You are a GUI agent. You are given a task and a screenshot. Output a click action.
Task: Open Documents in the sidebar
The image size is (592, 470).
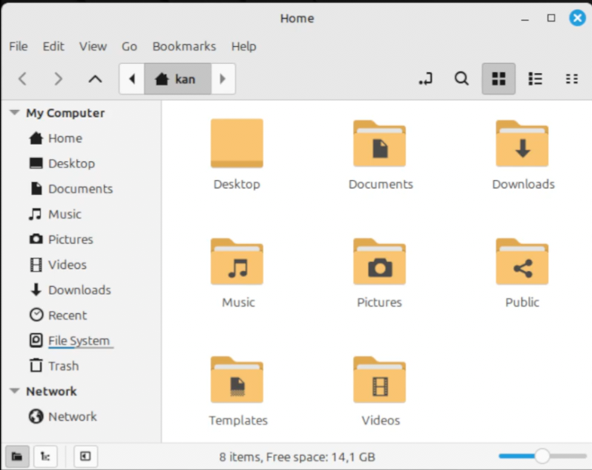point(71,189)
